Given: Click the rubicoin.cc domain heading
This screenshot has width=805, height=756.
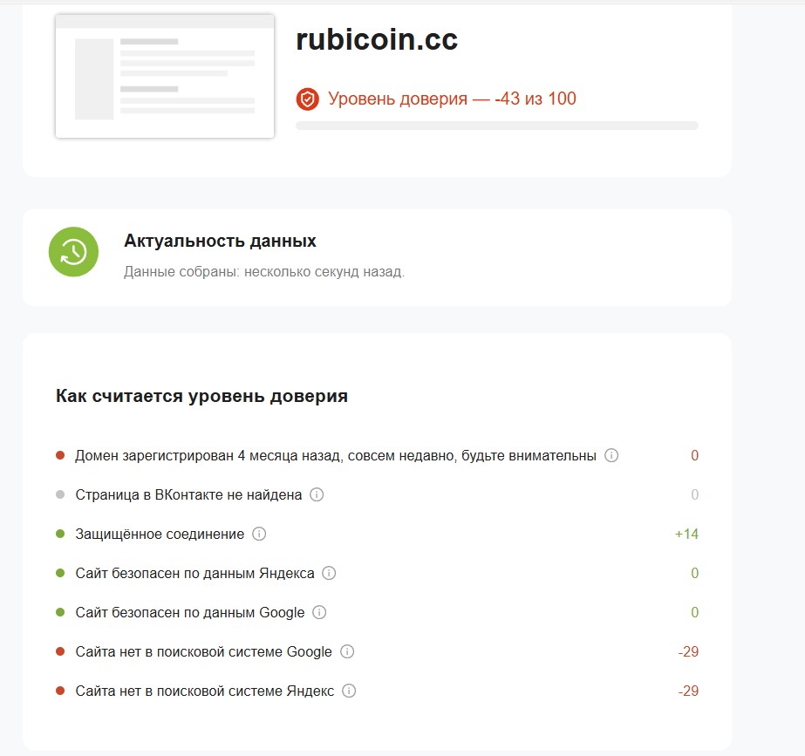Looking at the screenshot, I should point(377,40).
